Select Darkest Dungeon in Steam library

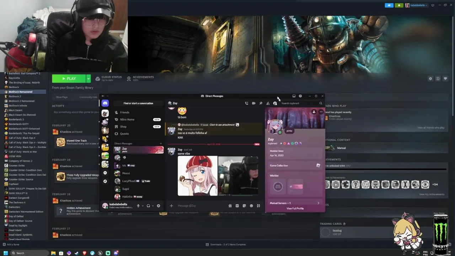(19, 198)
